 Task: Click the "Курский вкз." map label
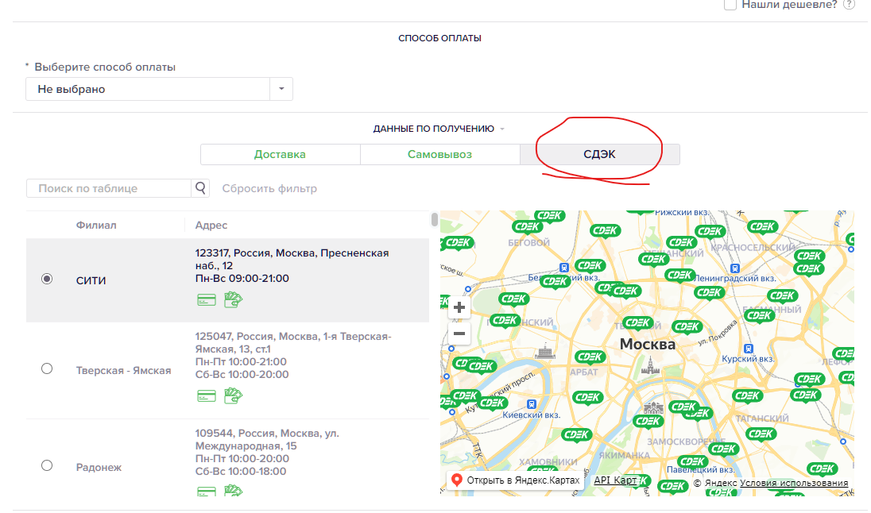748,359
